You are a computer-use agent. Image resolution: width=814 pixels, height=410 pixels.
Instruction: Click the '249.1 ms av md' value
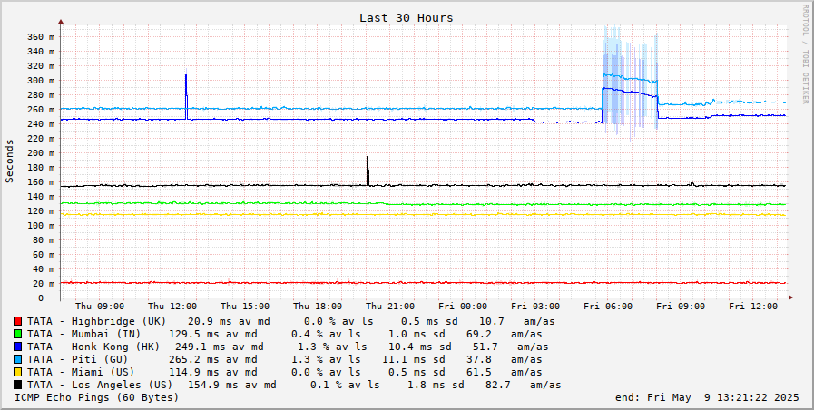(220, 347)
